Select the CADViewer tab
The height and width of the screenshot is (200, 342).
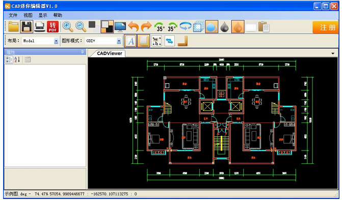[109, 53]
